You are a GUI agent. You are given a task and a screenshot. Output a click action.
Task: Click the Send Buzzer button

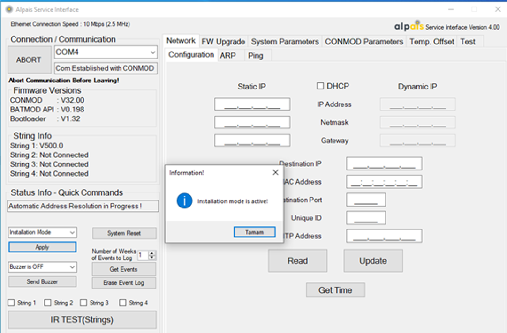click(x=42, y=281)
